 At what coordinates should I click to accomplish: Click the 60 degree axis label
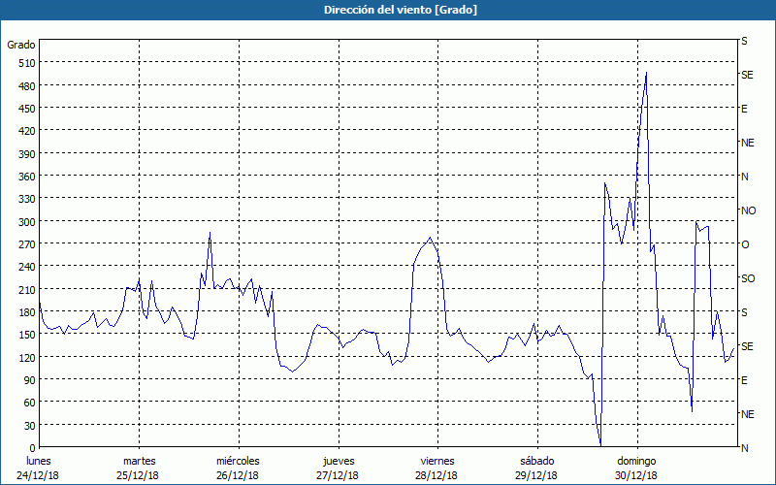point(30,403)
